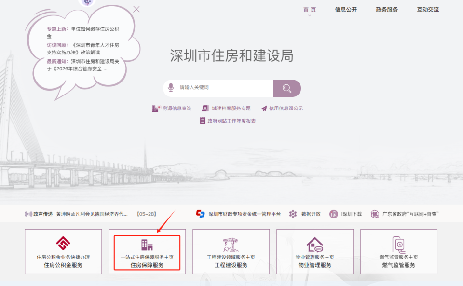463x286 pixels.
Task: Open the 燃气监管服务 card title
Action: tap(399, 265)
